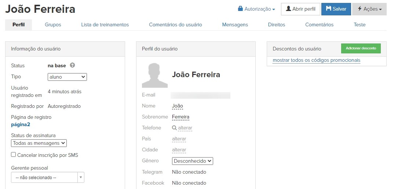Show all promotional codes link
This screenshot has height=189, width=394.
(x=316, y=60)
